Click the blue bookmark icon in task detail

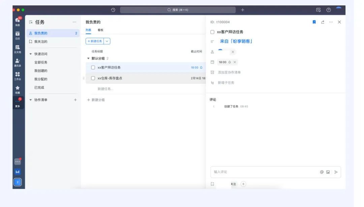[x=314, y=22]
